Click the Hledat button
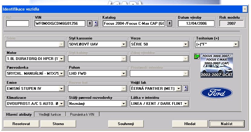The width and height of the screenshot is (251, 132). 190,124
